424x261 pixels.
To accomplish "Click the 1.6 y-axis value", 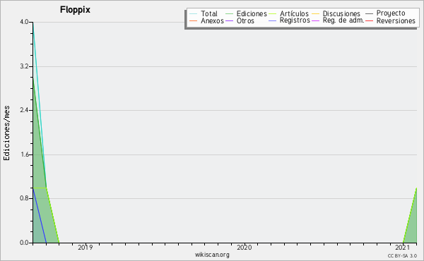I will click(24, 154).
